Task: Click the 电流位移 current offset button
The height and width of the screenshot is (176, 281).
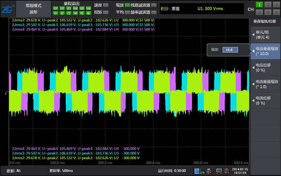Action: (x=265, y=101)
